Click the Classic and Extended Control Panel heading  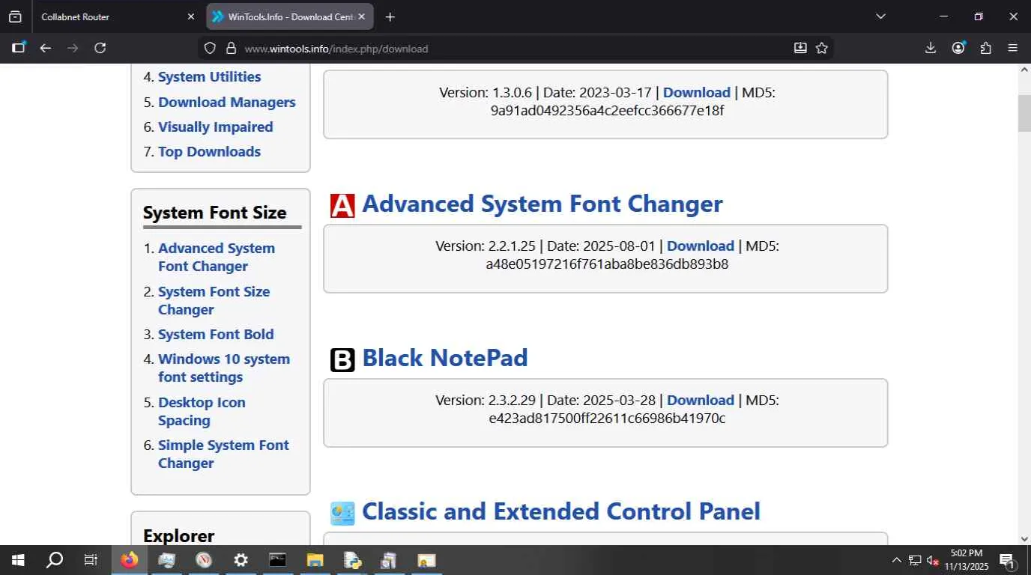561,511
